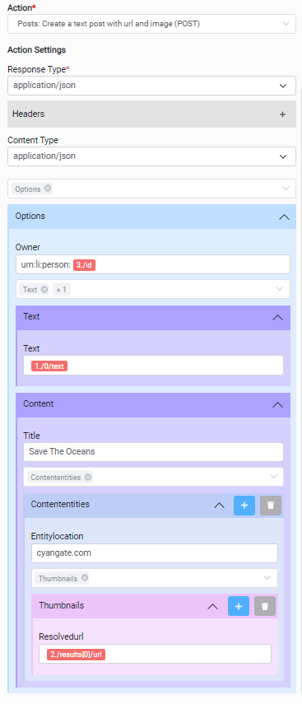Collapse the Thumbnails section chevron

point(212,607)
